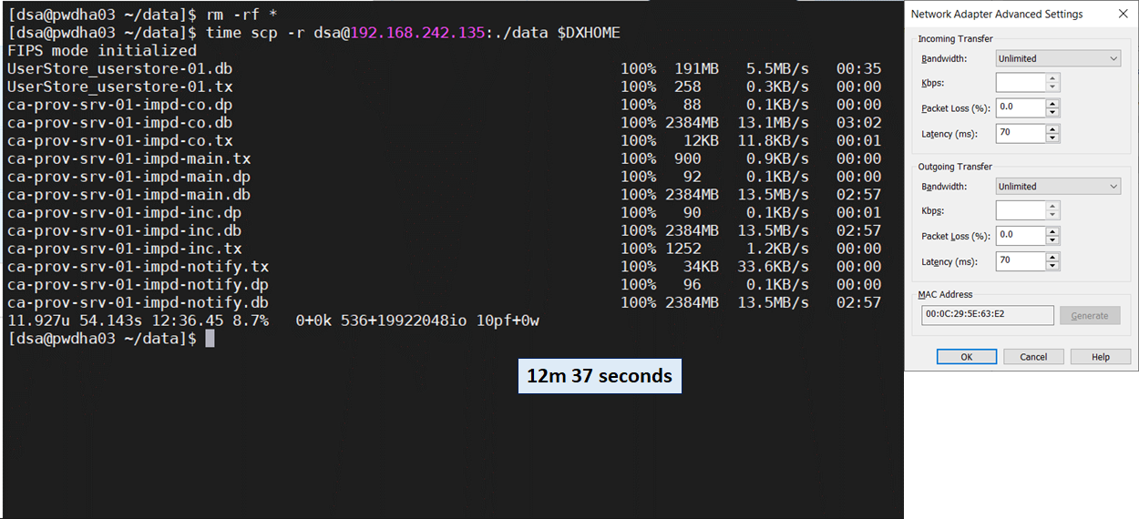The height and width of the screenshot is (519, 1139).
Task: Increase outgoing Latency with the up arrow
Action: pyautogui.click(x=1052, y=257)
